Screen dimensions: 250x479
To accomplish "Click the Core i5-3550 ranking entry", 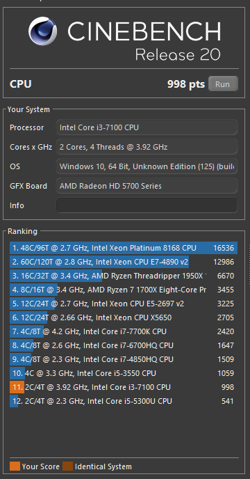I will click(x=124, y=373).
